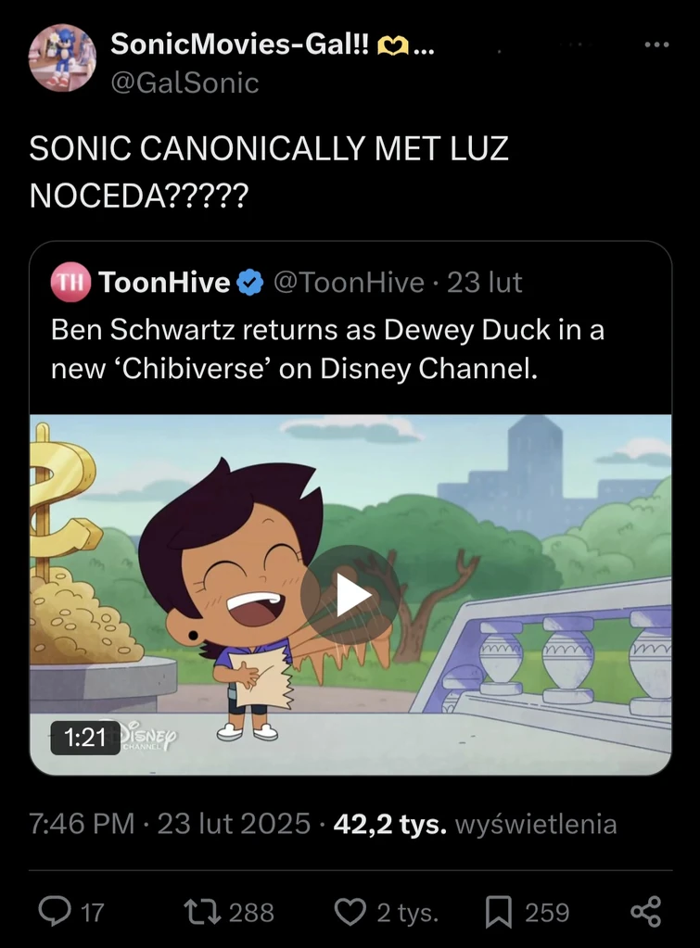Open the @GalSonic handle

point(184,82)
